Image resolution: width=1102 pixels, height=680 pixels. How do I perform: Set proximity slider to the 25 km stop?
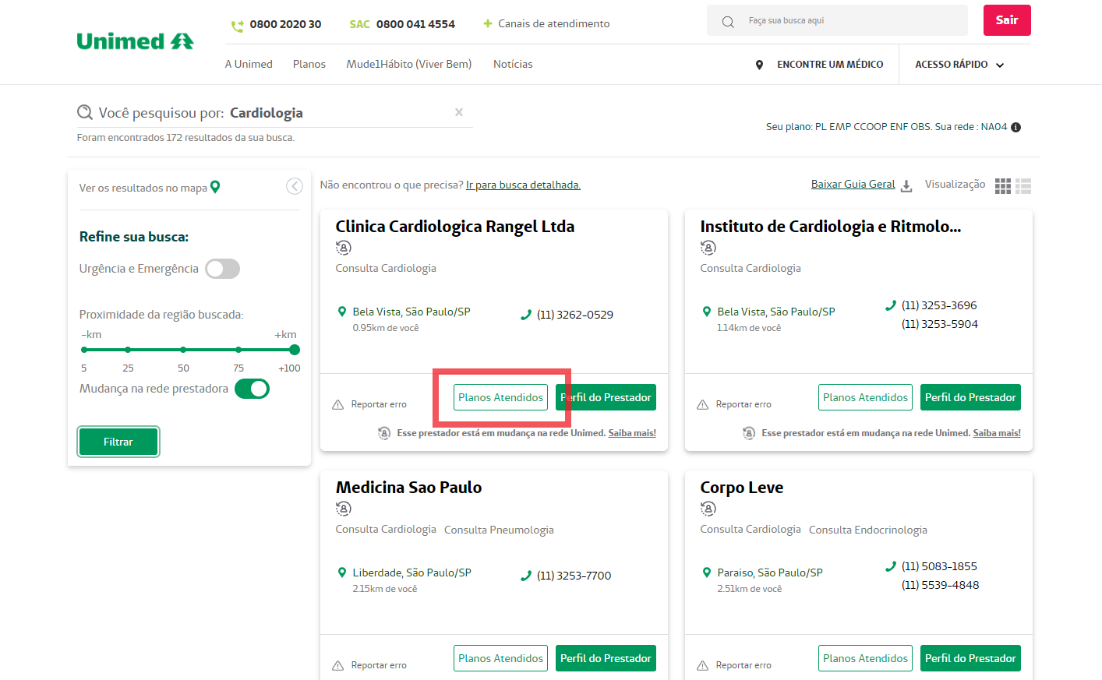[x=128, y=350]
